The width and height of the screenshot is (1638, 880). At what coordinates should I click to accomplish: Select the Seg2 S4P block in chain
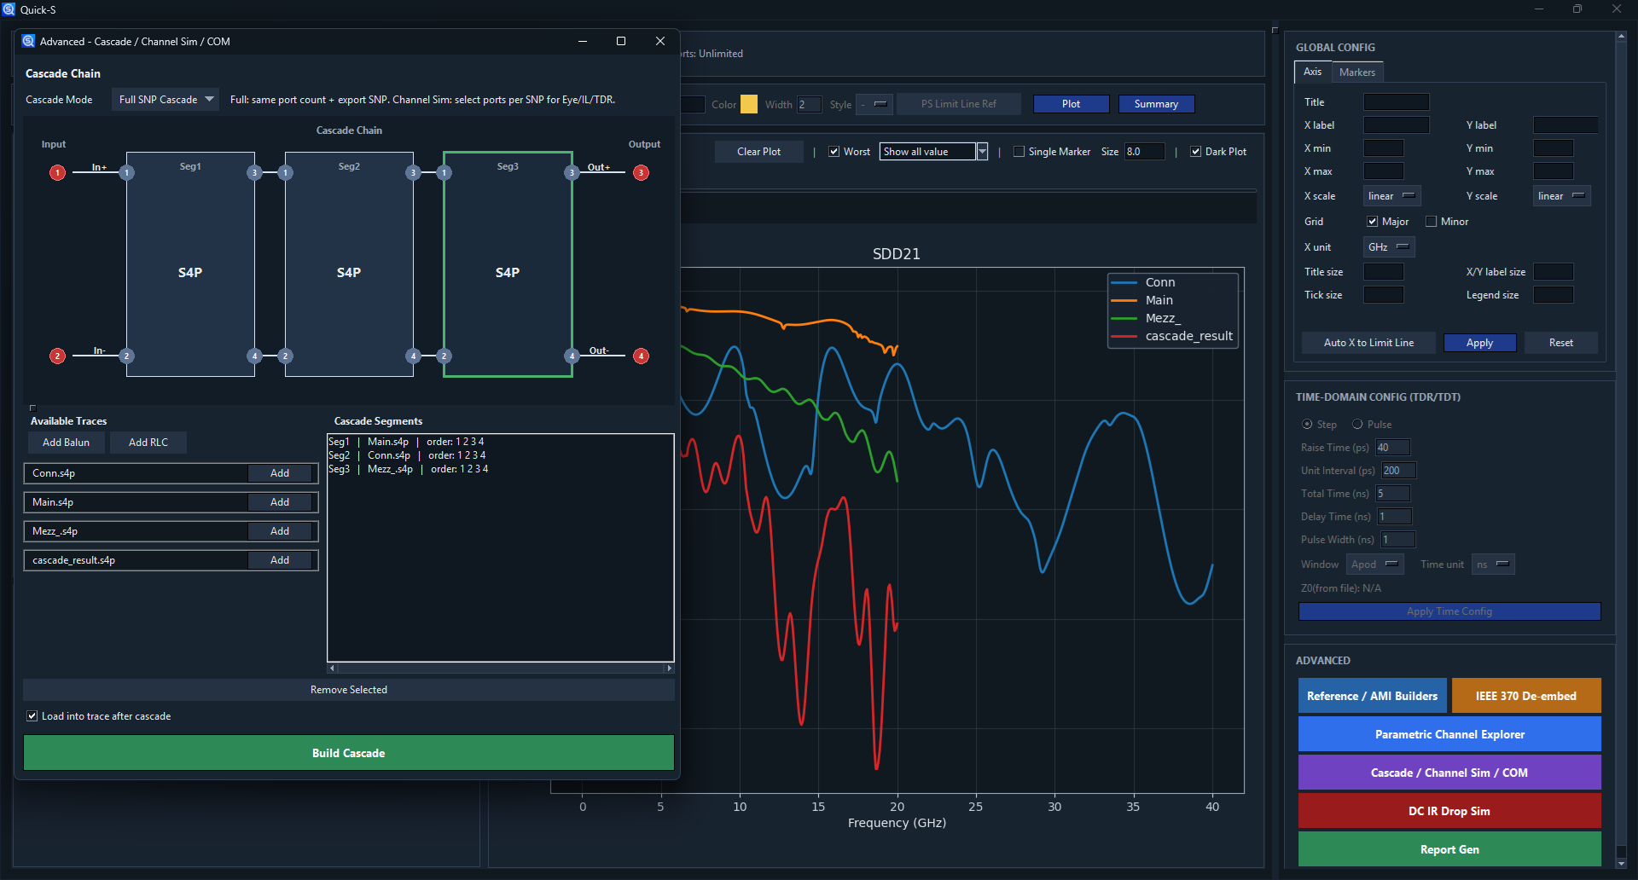(x=349, y=264)
